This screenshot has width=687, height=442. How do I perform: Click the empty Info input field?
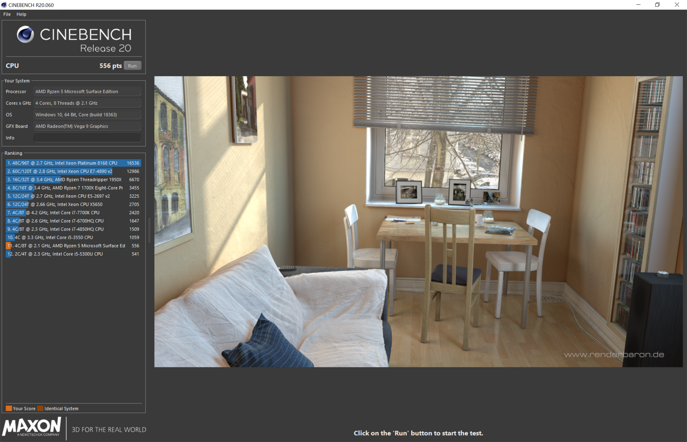tap(87, 138)
